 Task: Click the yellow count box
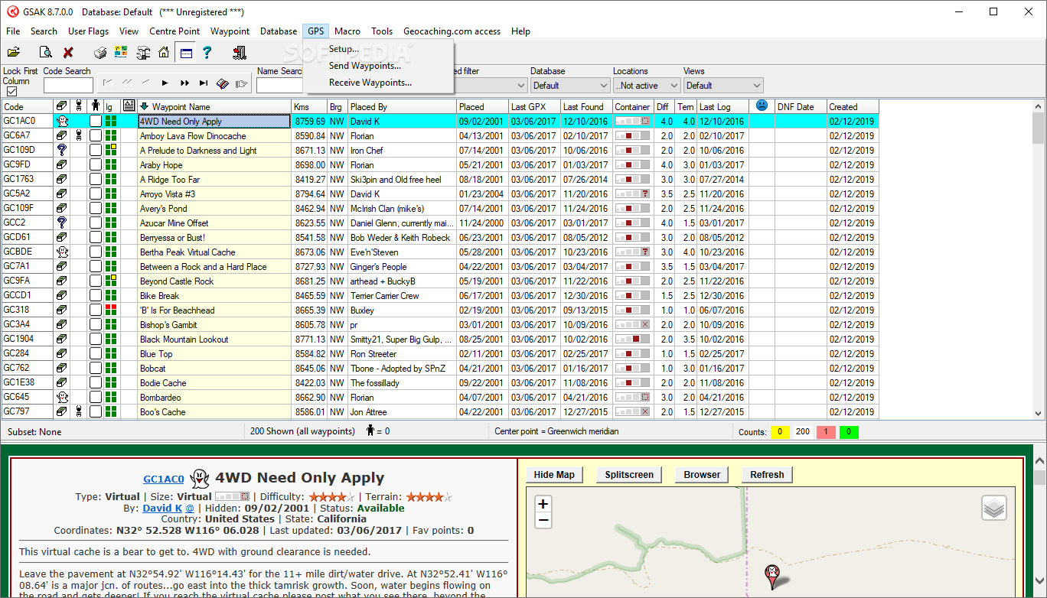tap(780, 432)
